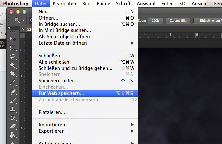Select the Eyedropper tool
Image resolution: width=222 pixels, height=144 pixels.
13,82
